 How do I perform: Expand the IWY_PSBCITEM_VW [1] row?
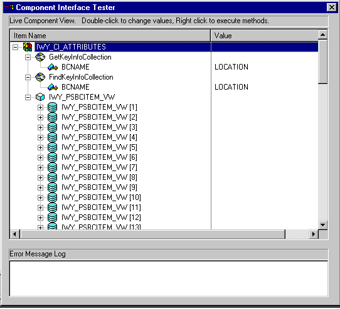click(x=40, y=107)
